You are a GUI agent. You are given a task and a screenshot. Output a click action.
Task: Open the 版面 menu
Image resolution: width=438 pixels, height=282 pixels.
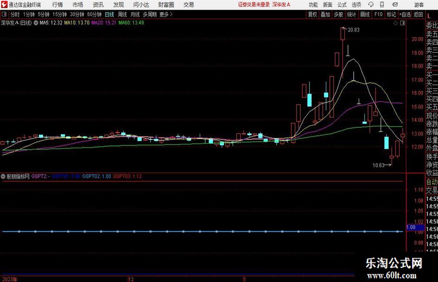(327, 5)
